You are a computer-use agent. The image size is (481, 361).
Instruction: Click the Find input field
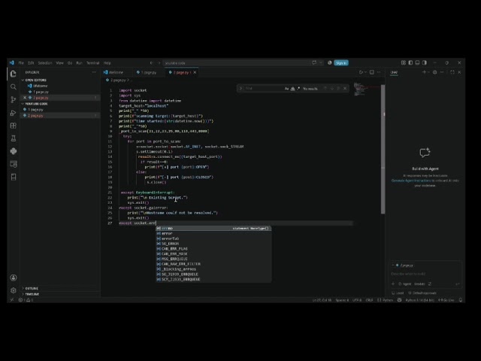264,89
